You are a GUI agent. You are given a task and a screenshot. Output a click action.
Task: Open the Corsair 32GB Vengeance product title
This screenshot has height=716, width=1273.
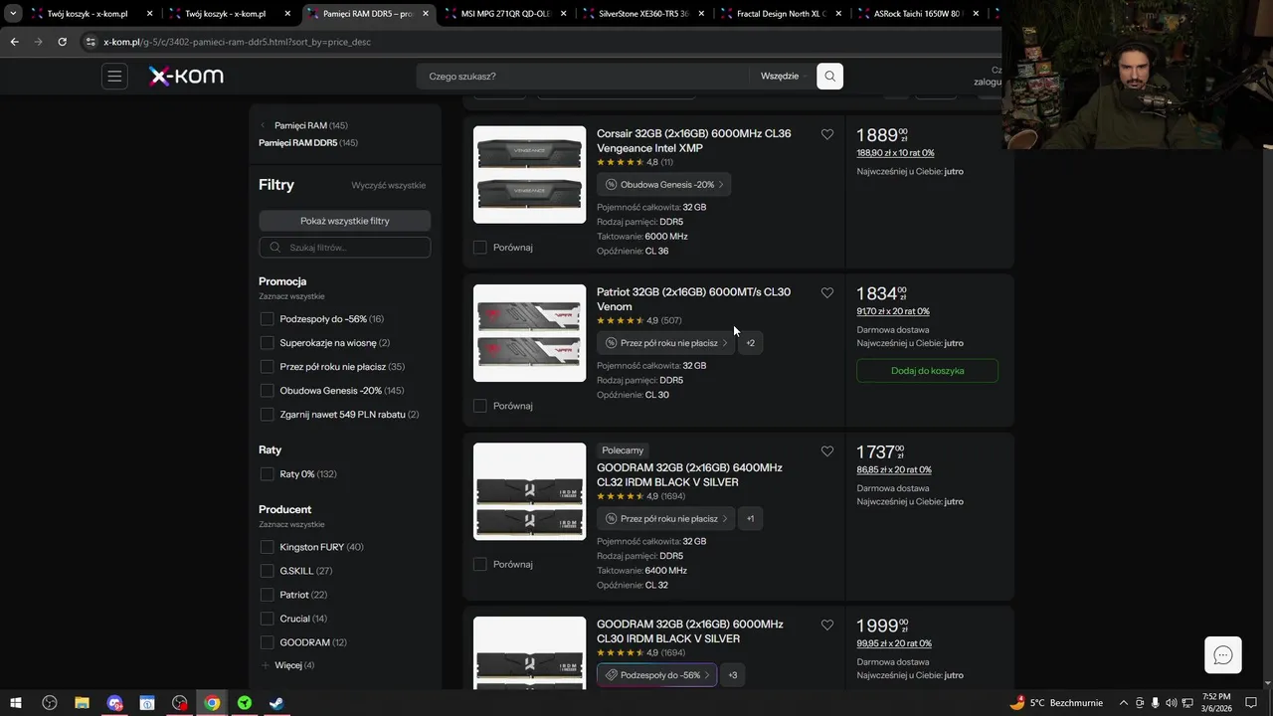coord(694,141)
